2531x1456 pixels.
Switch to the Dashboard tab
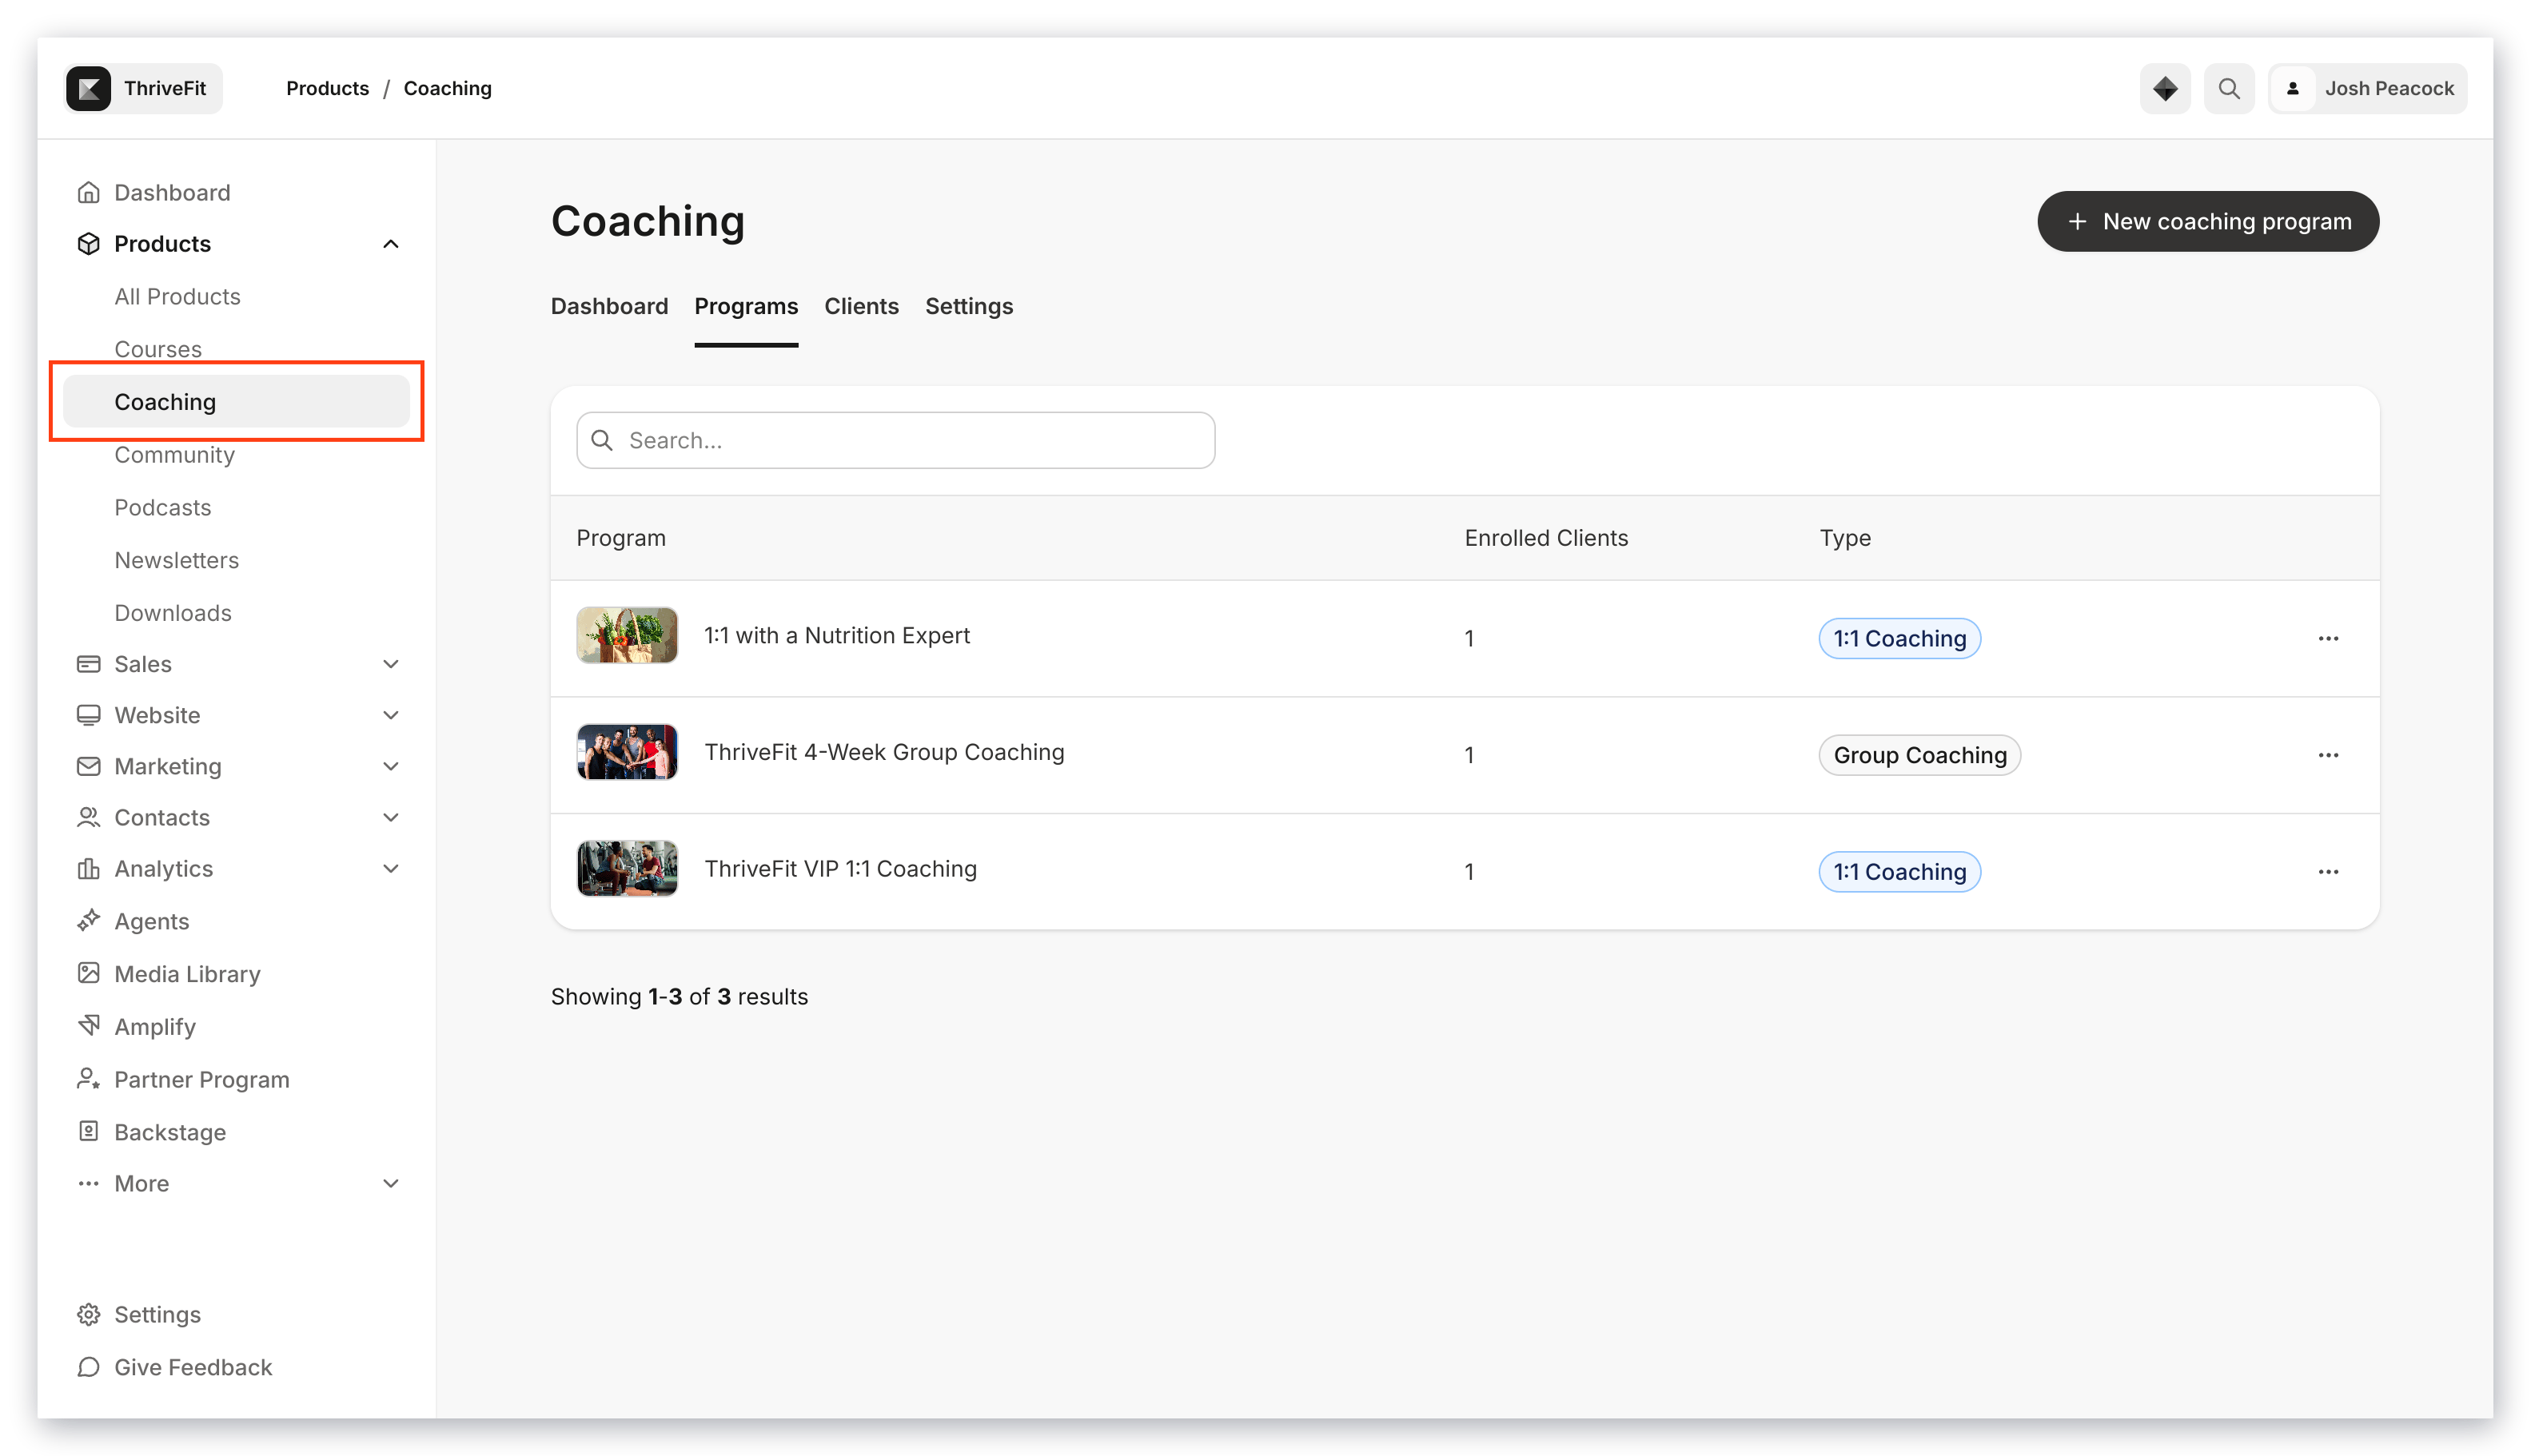click(x=609, y=306)
